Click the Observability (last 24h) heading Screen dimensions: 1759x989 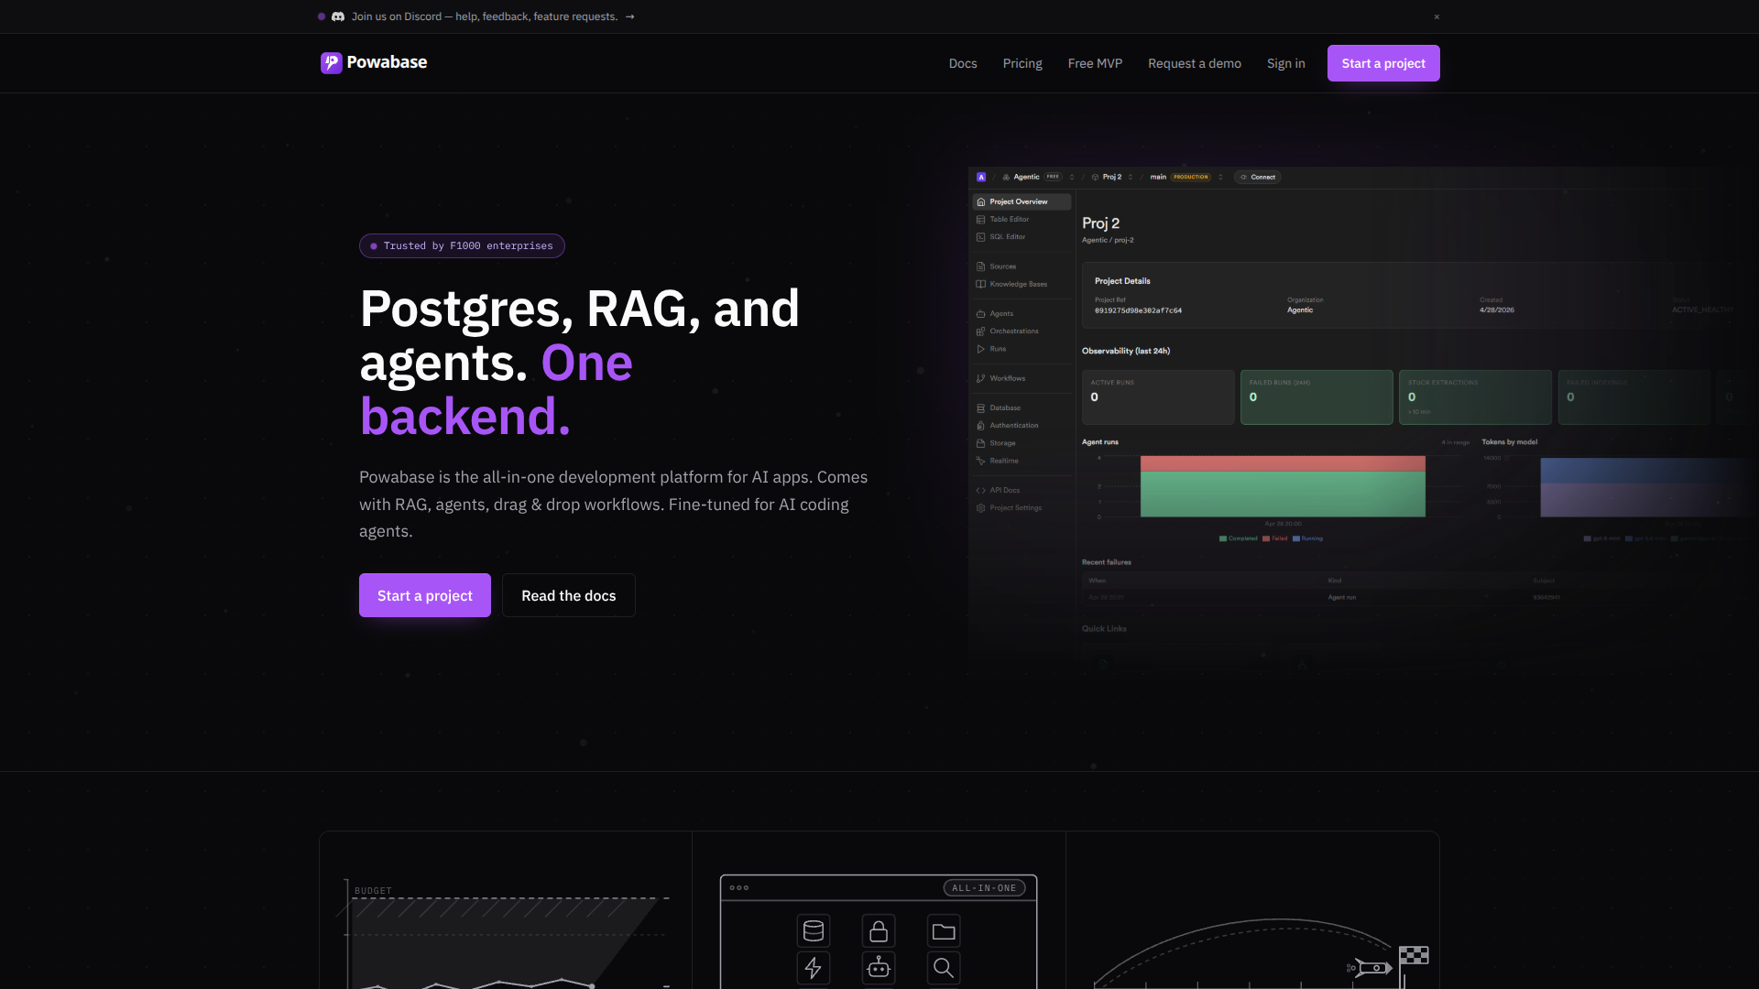(1126, 351)
